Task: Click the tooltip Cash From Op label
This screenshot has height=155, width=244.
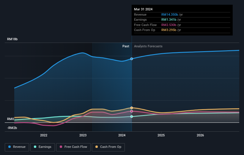Action: (144, 30)
